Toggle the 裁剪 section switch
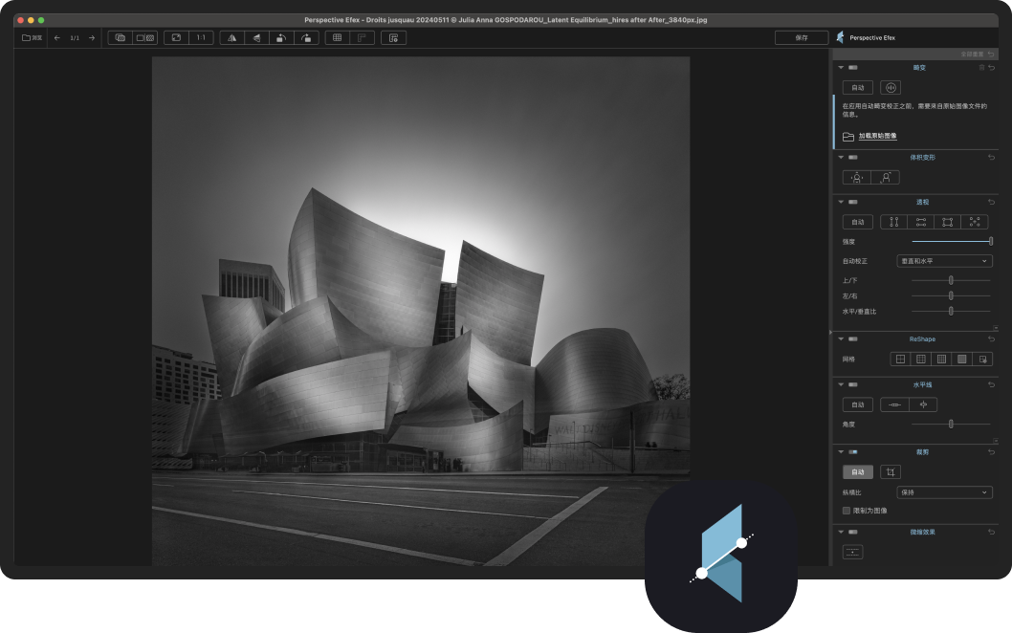 [x=853, y=452]
